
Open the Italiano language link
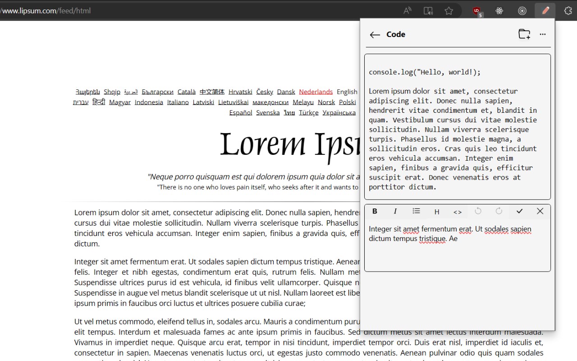pyautogui.click(x=178, y=102)
